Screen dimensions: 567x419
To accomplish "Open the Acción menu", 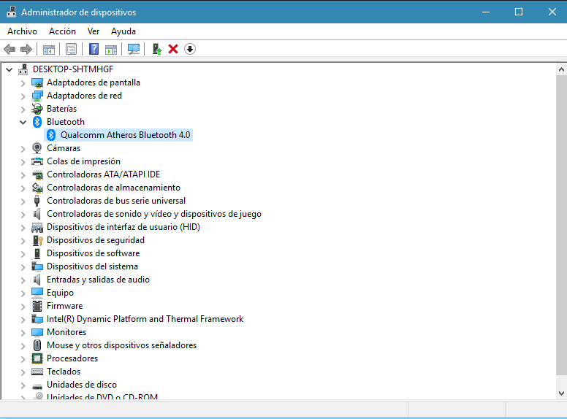I will point(62,31).
